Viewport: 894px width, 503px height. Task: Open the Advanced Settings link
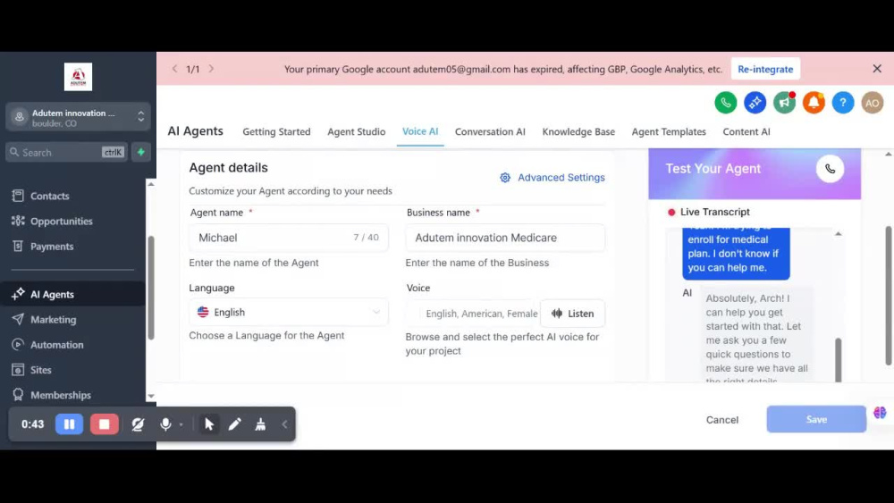coord(561,178)
